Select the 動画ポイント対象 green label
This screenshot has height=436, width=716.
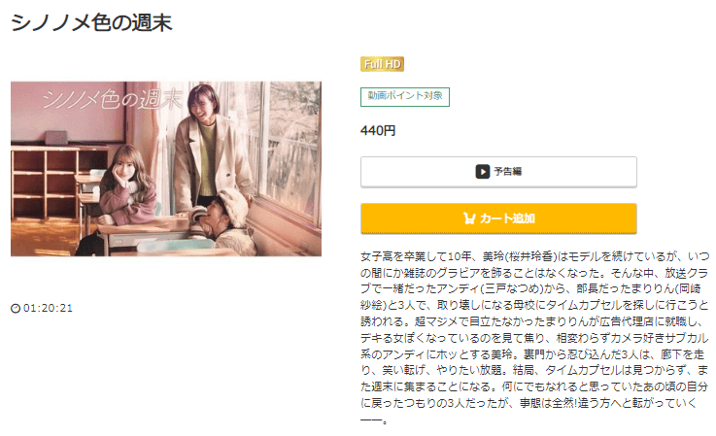coord(405,97)
